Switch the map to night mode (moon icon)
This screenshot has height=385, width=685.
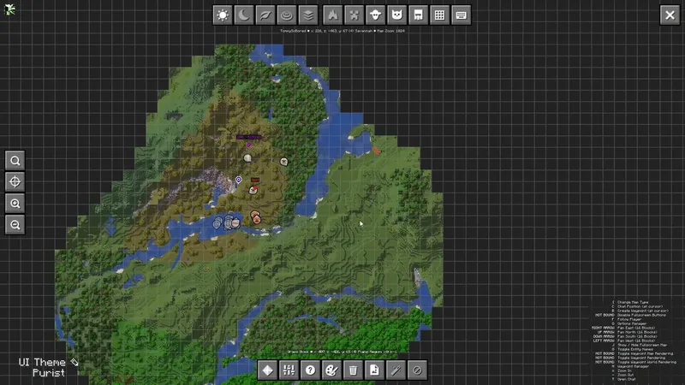[244, 15]
